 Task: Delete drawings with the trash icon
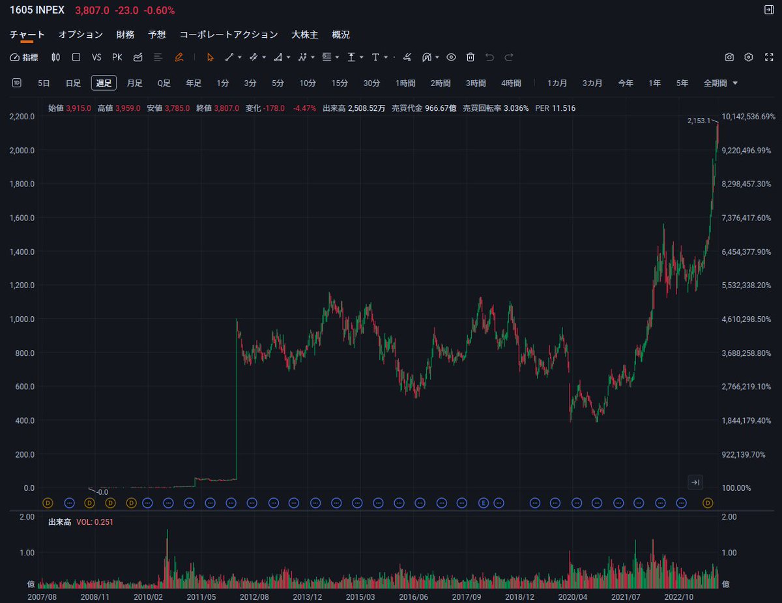coord(471,57)
